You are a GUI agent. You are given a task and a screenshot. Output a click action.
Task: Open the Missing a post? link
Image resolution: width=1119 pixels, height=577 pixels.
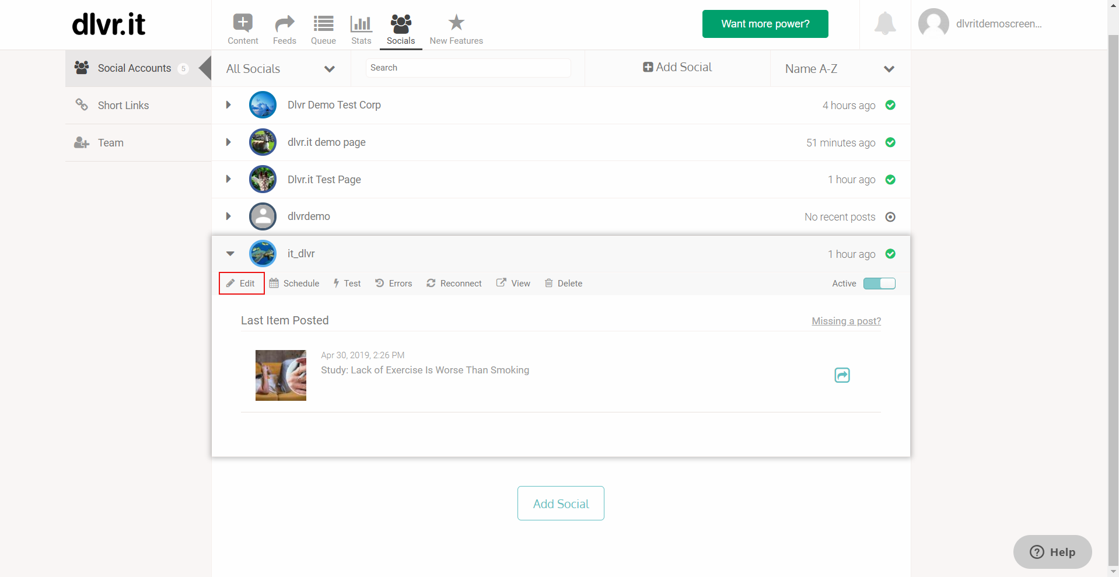[846, 321]
